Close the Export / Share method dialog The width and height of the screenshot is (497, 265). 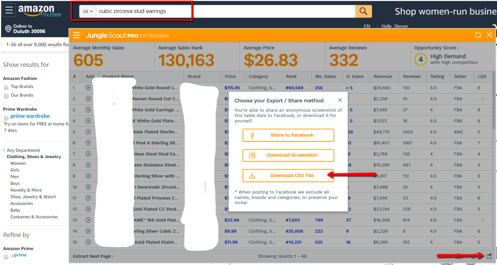pos(340,100)
